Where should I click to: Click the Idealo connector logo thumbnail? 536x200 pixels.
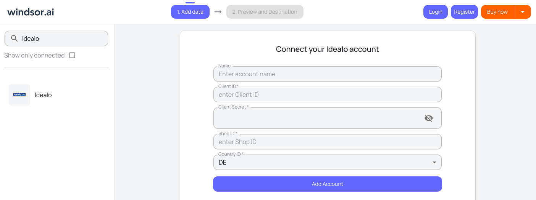(19, 95)
